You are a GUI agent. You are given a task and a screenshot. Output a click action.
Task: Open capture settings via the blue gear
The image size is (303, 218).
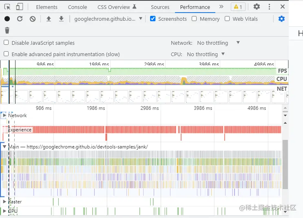click(281, 19)
